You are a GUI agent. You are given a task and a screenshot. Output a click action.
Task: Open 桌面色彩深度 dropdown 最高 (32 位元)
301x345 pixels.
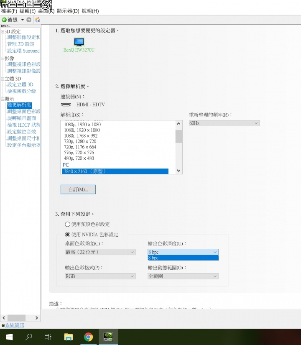click(x=100, y=252)
